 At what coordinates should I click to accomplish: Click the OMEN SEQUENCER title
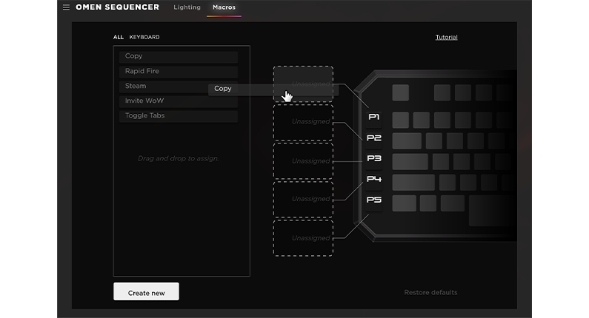pos(117,7)
